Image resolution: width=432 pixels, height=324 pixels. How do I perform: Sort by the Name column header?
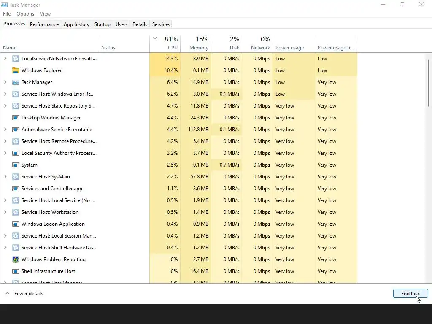click(50, 43)
